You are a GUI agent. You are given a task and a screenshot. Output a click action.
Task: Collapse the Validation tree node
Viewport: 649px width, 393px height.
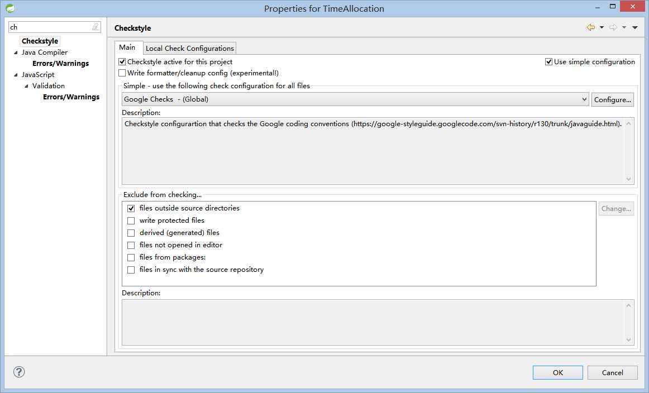(x=26, y=86)
